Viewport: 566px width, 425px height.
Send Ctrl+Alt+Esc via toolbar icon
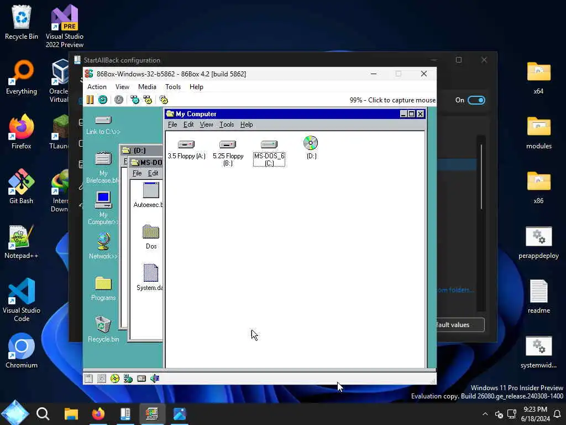pyautogui.click(x=148, y=100)
